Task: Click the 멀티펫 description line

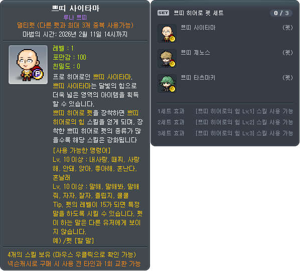Action: click(x=75, y=25)
